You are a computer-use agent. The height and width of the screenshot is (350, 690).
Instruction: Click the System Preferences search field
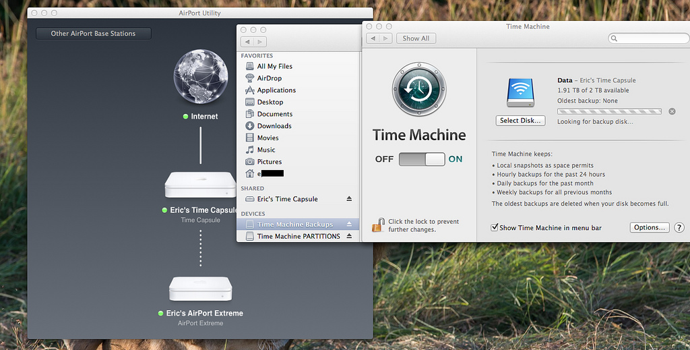[x=649, y=38]
